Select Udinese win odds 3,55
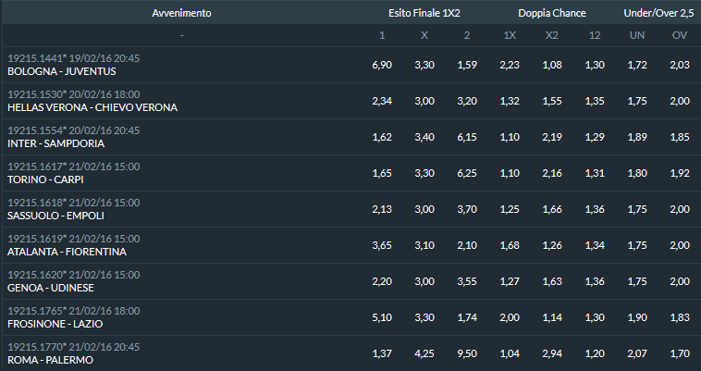 click(x=467, y=281)
